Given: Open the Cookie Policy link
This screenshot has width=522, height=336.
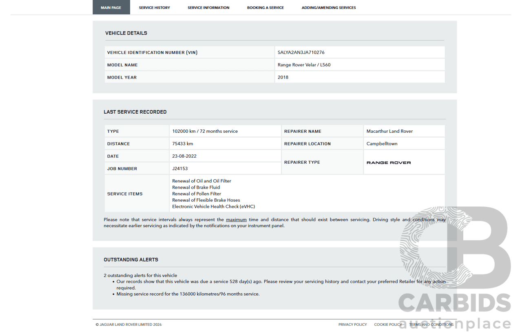Looking at the screenshot, I should 388,325.
